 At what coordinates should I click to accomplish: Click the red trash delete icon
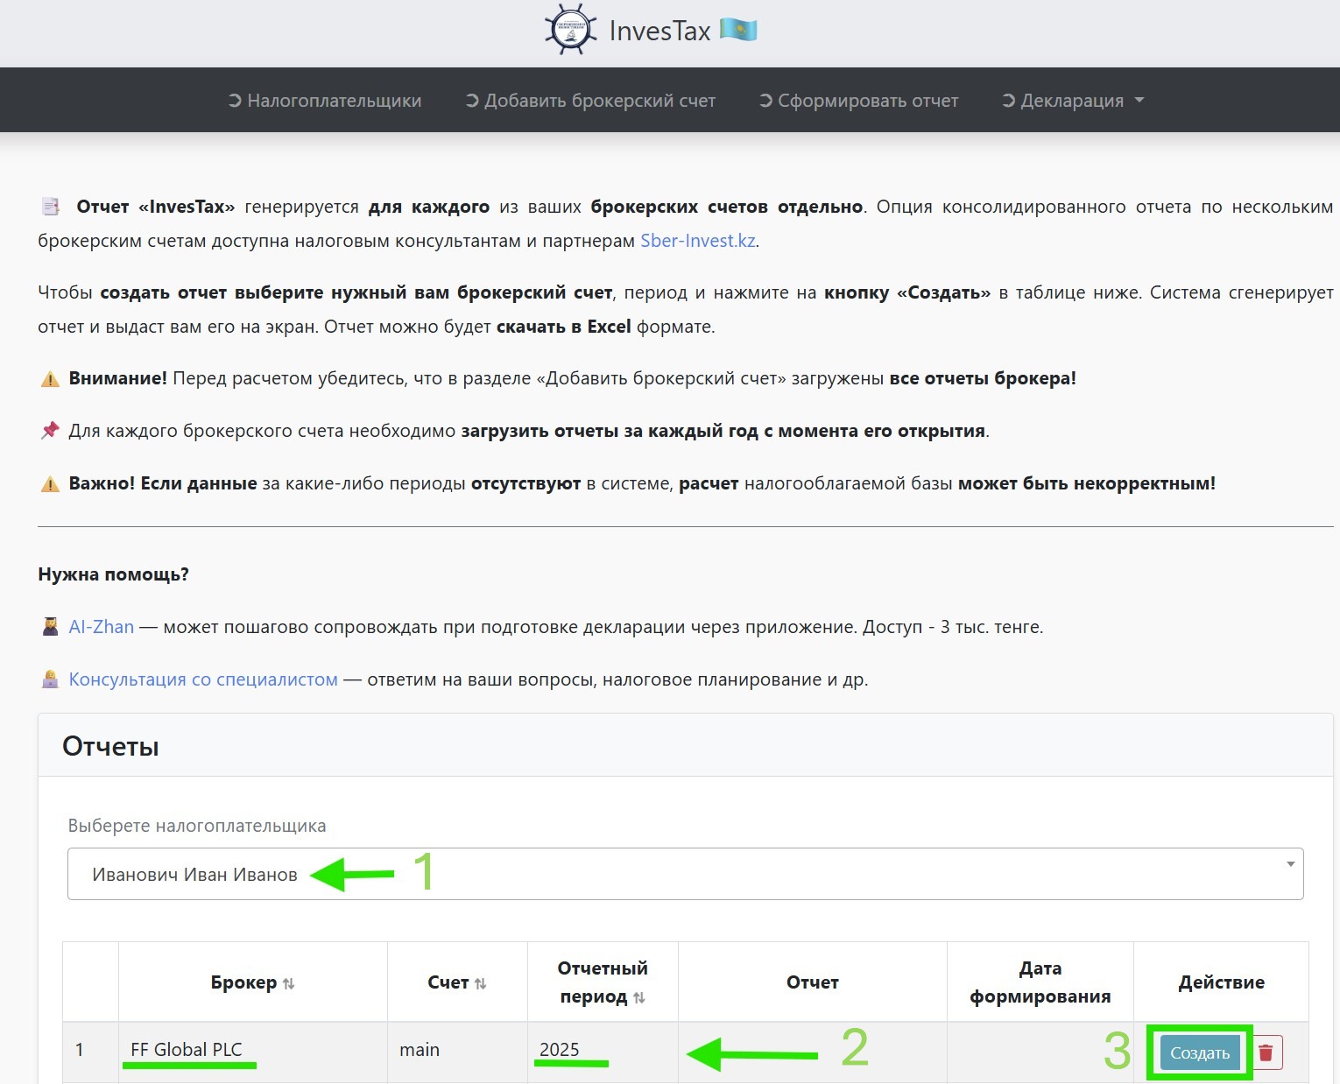[x=1266, y=1052]
